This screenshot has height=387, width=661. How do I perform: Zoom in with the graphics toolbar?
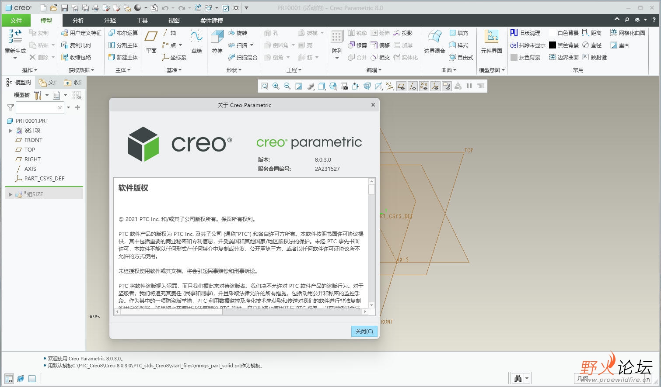coord(276,86)
